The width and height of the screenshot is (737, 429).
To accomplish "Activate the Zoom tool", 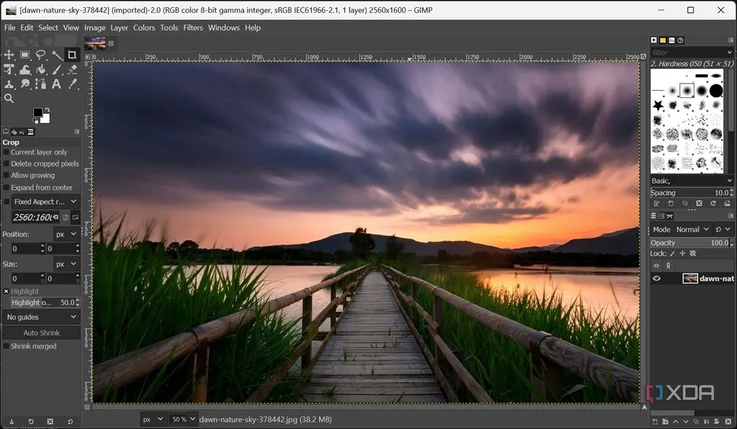I will point(9,99).
